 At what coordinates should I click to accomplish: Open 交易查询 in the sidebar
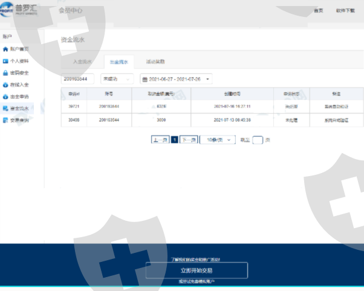[19, 120]
